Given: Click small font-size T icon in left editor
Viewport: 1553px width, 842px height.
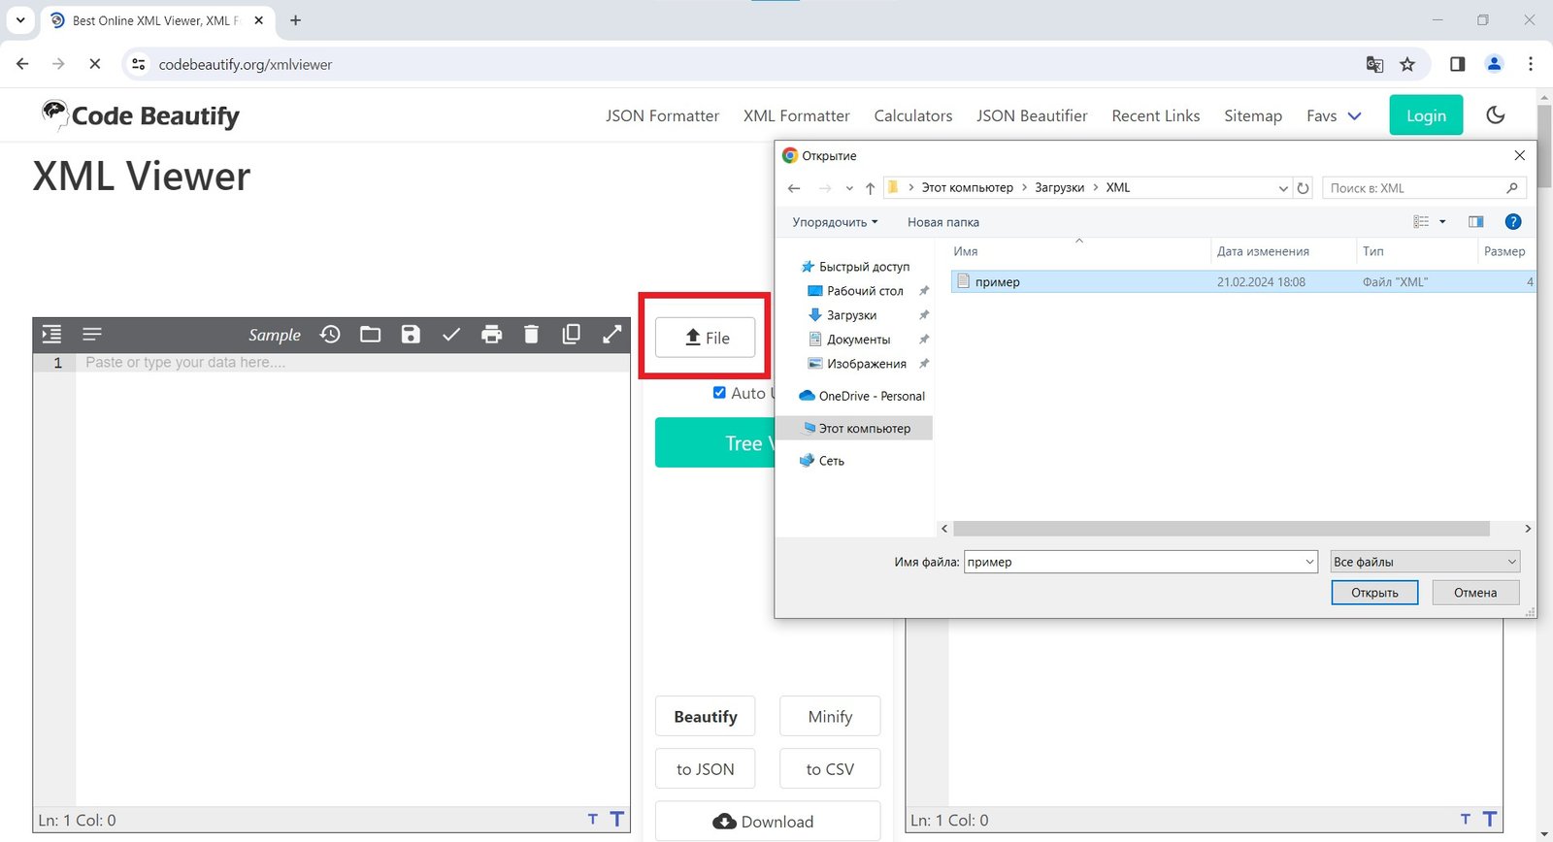Looking at the screenshot, I should pyautogui.click(x=593, y=820).
